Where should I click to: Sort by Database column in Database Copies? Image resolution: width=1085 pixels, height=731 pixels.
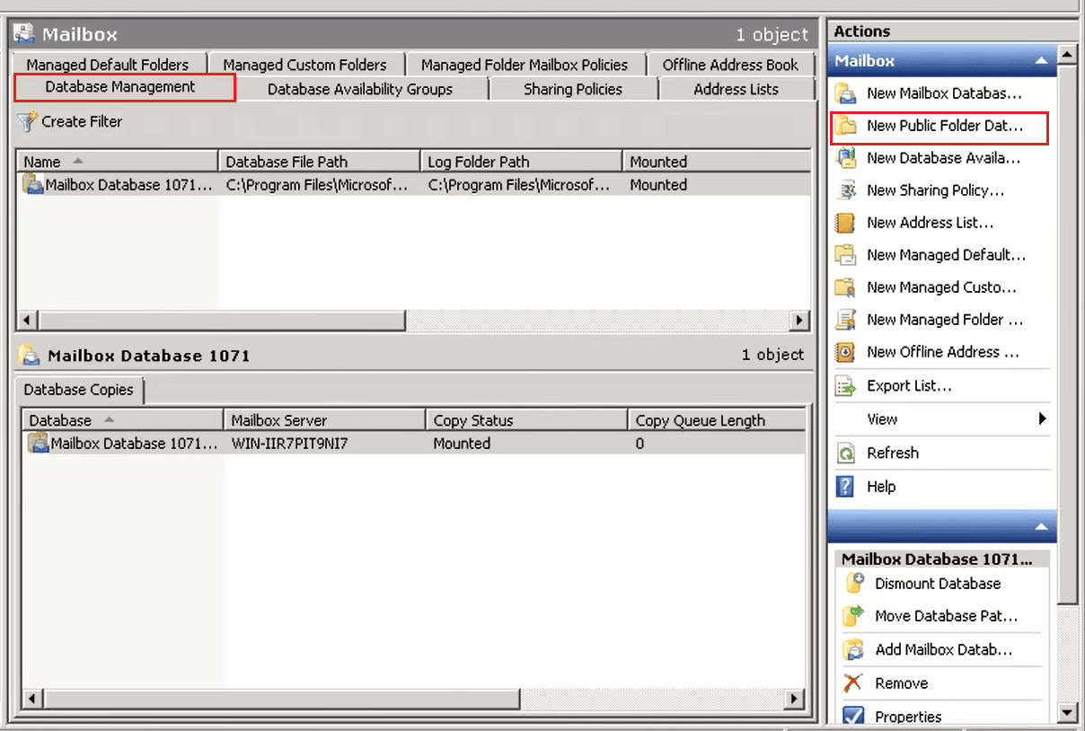pyautogui.click(x=123, y=420)
